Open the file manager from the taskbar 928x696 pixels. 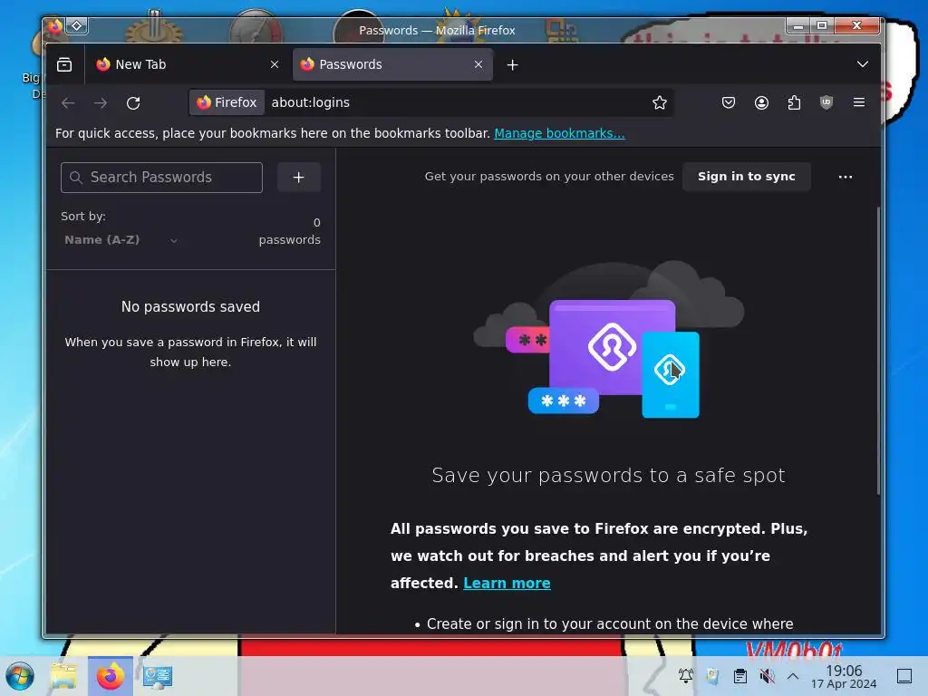[x=63, y=676]
